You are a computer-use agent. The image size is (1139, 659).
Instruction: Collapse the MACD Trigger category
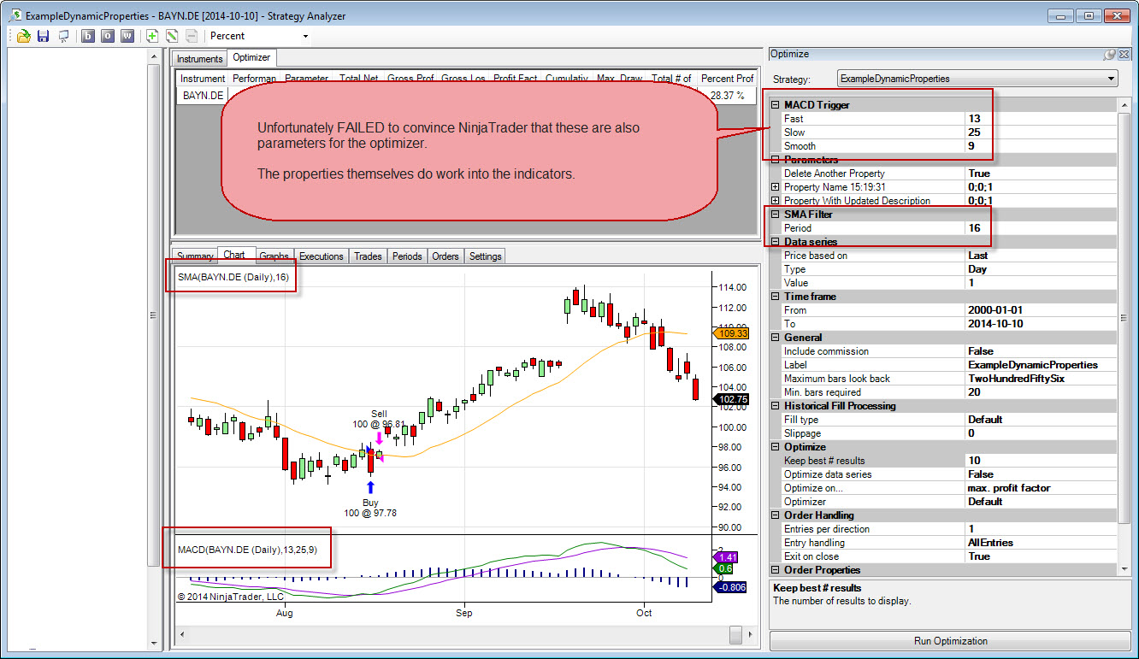pyautogui.click(x=776, y=105)
